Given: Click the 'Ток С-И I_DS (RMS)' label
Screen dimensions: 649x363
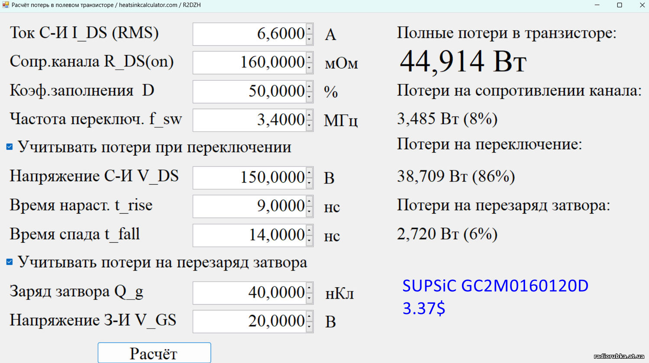Looking at the screenshot, I should click(84, 33).
